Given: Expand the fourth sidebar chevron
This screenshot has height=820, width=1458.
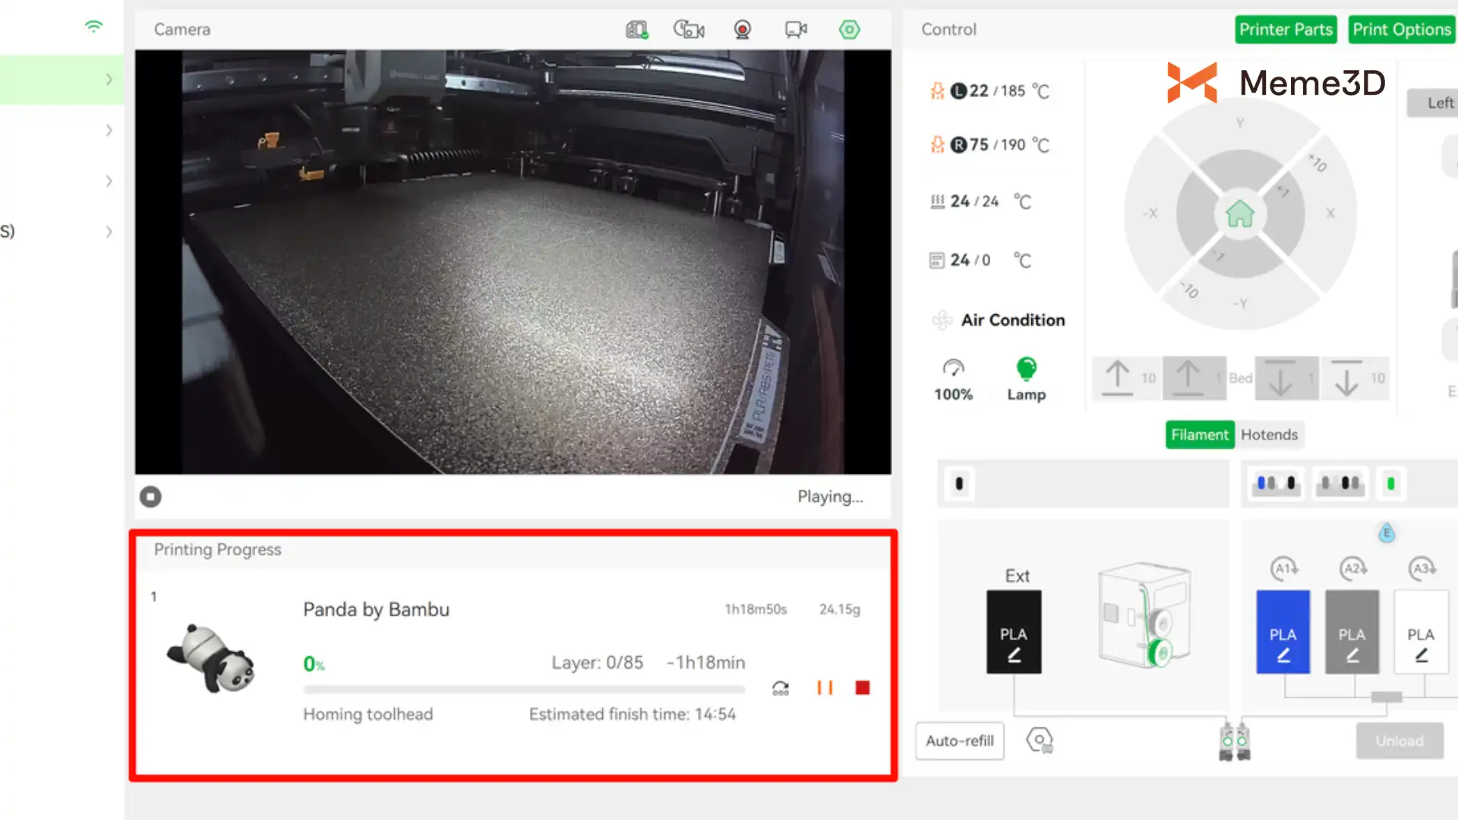Looking at the screenshot, I should tap(109, 232).
